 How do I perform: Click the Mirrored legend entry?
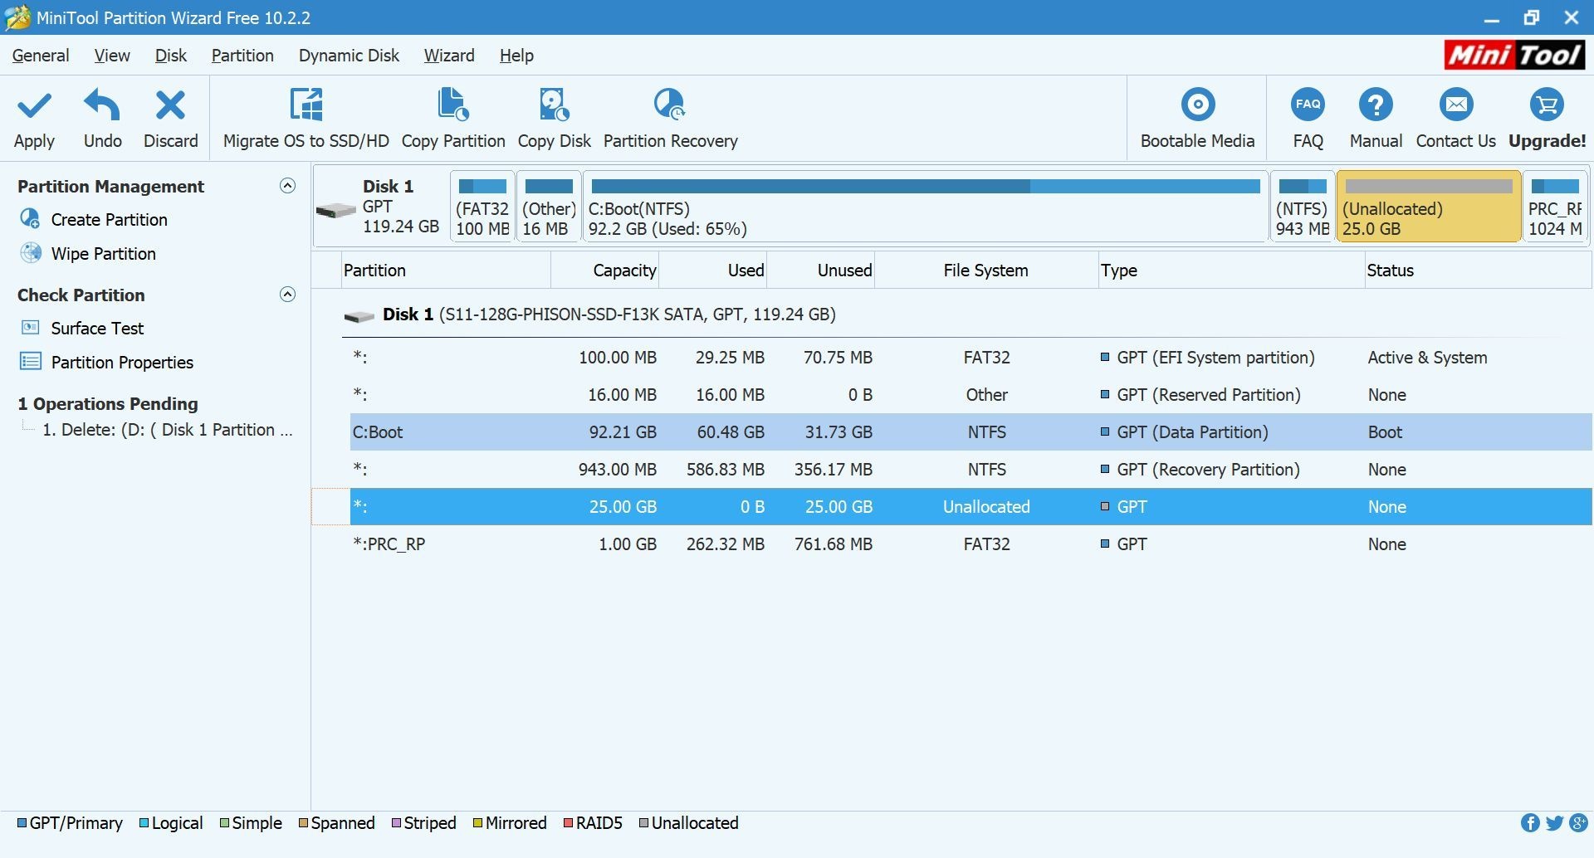point(510,823)
